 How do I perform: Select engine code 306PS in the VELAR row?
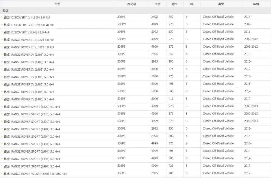[121, 173]
